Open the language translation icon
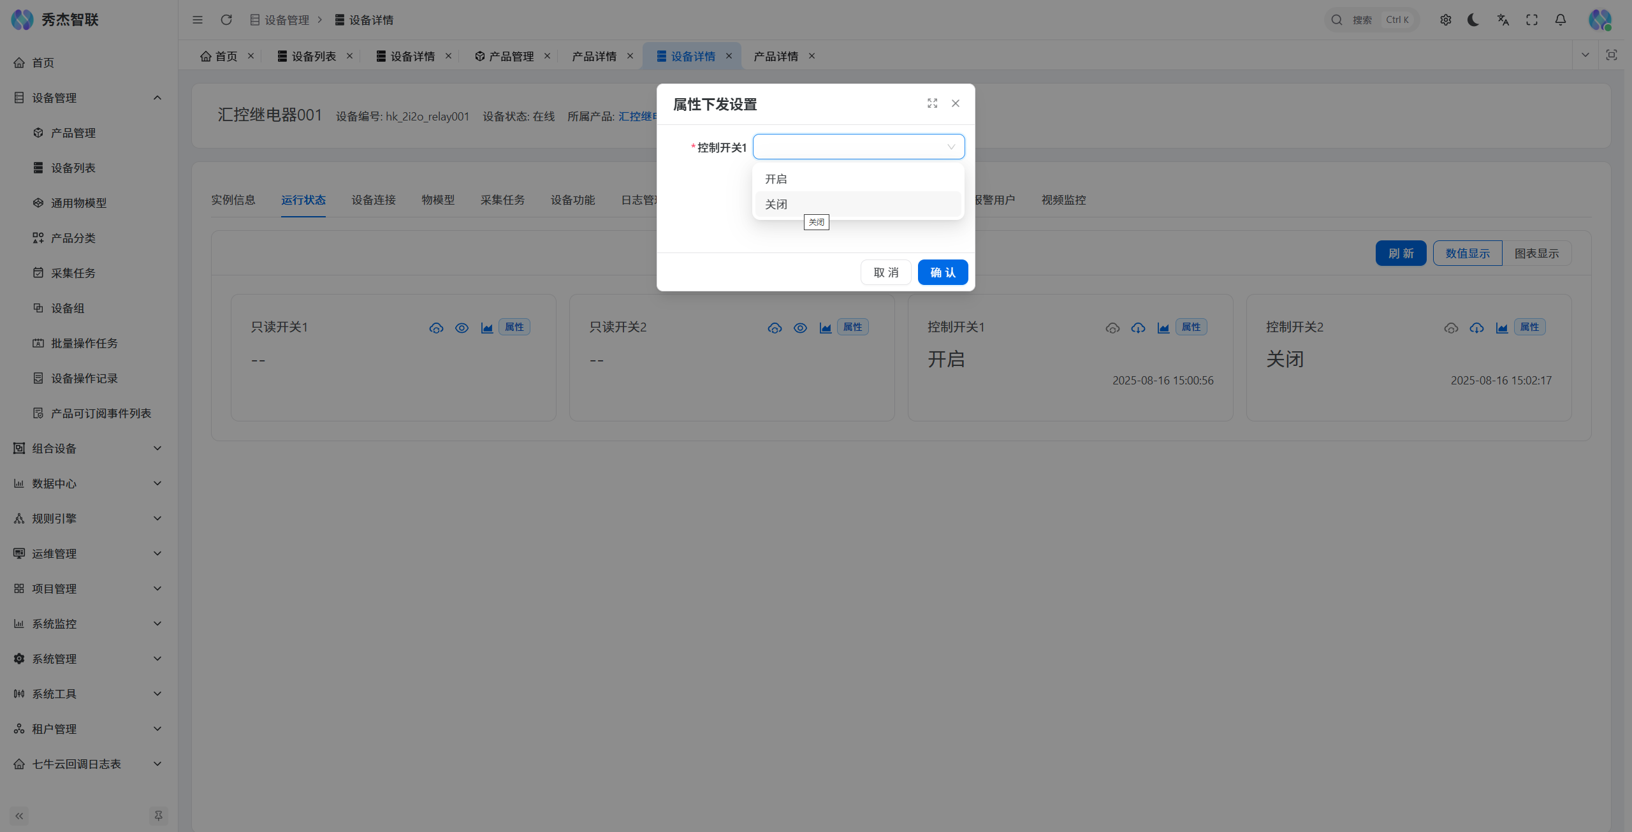Screen dimensions: 1632x832 1503,20
